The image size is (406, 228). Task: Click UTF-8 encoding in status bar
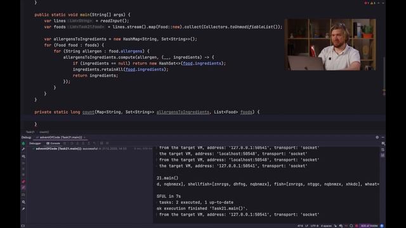[315, 226]
